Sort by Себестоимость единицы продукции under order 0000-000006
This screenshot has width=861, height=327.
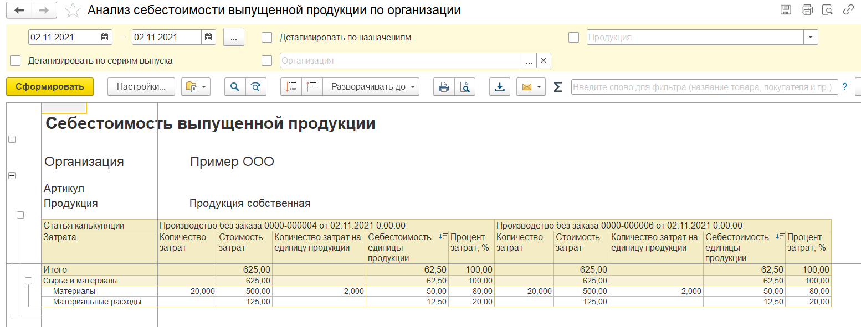(x=780, y=237)
